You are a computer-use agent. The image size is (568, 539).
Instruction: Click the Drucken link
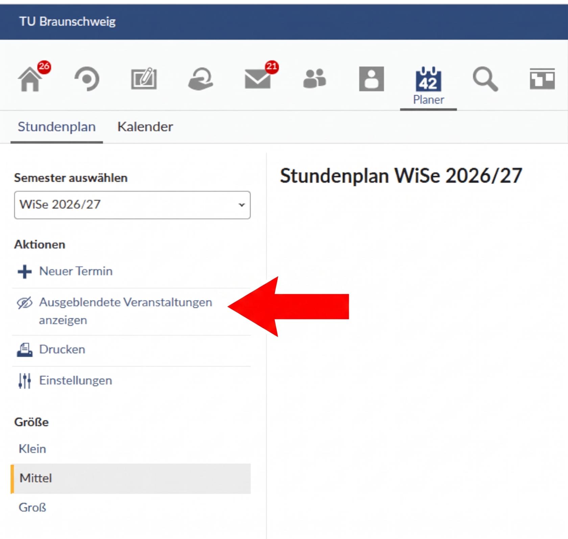coord(62,350)
